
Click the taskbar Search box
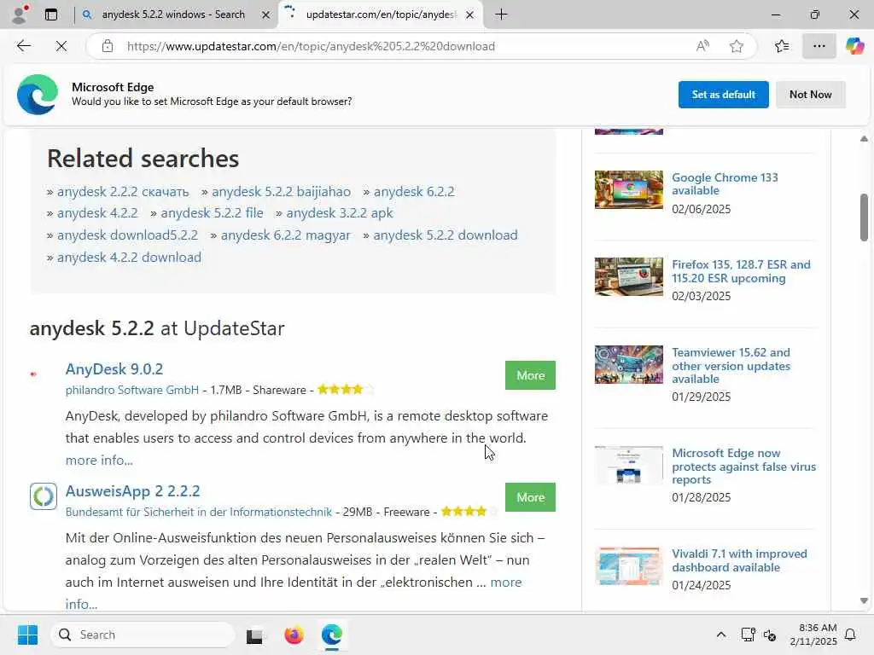(x=143, y=635)
